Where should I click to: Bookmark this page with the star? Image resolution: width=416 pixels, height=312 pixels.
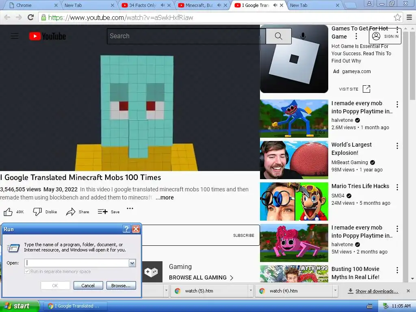[x=397, y=17]
